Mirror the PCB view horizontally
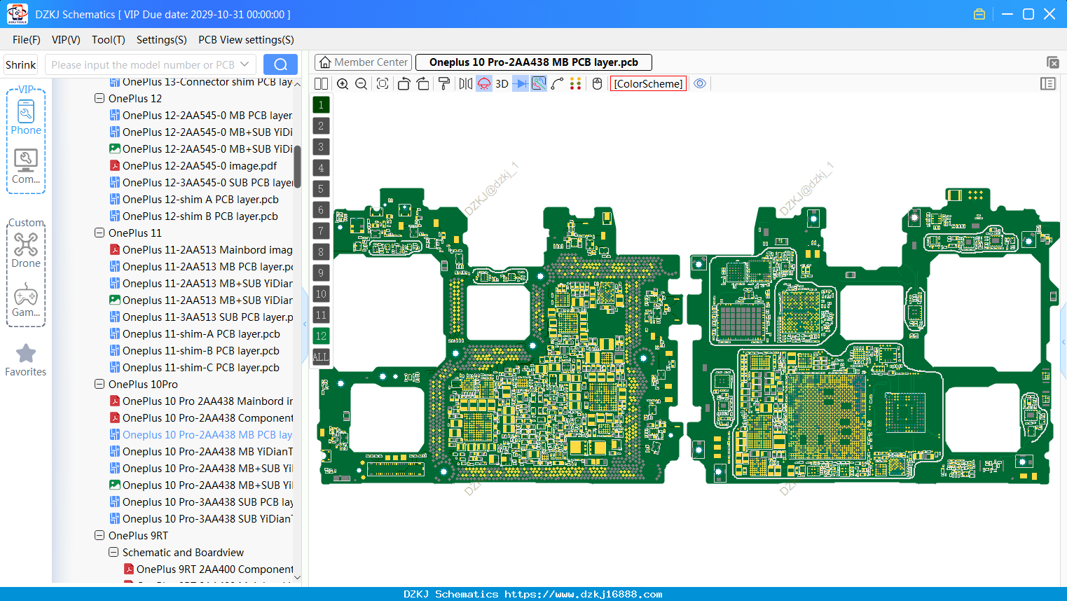Image resolution: width=1067 pixels, height=601 pixels. click(x=465, y=84)
